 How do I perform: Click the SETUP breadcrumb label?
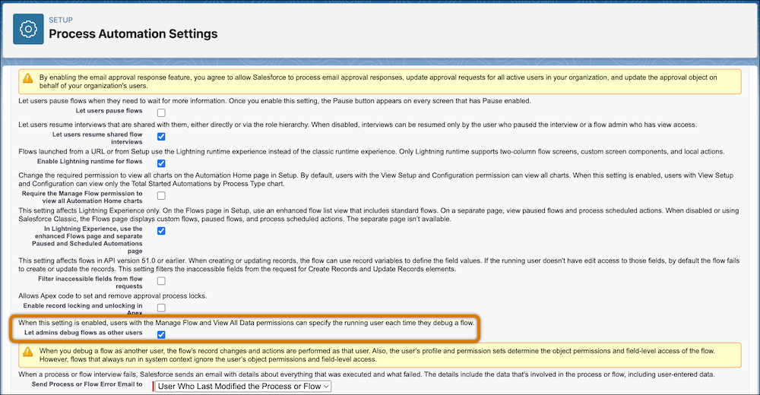point(61,20)
